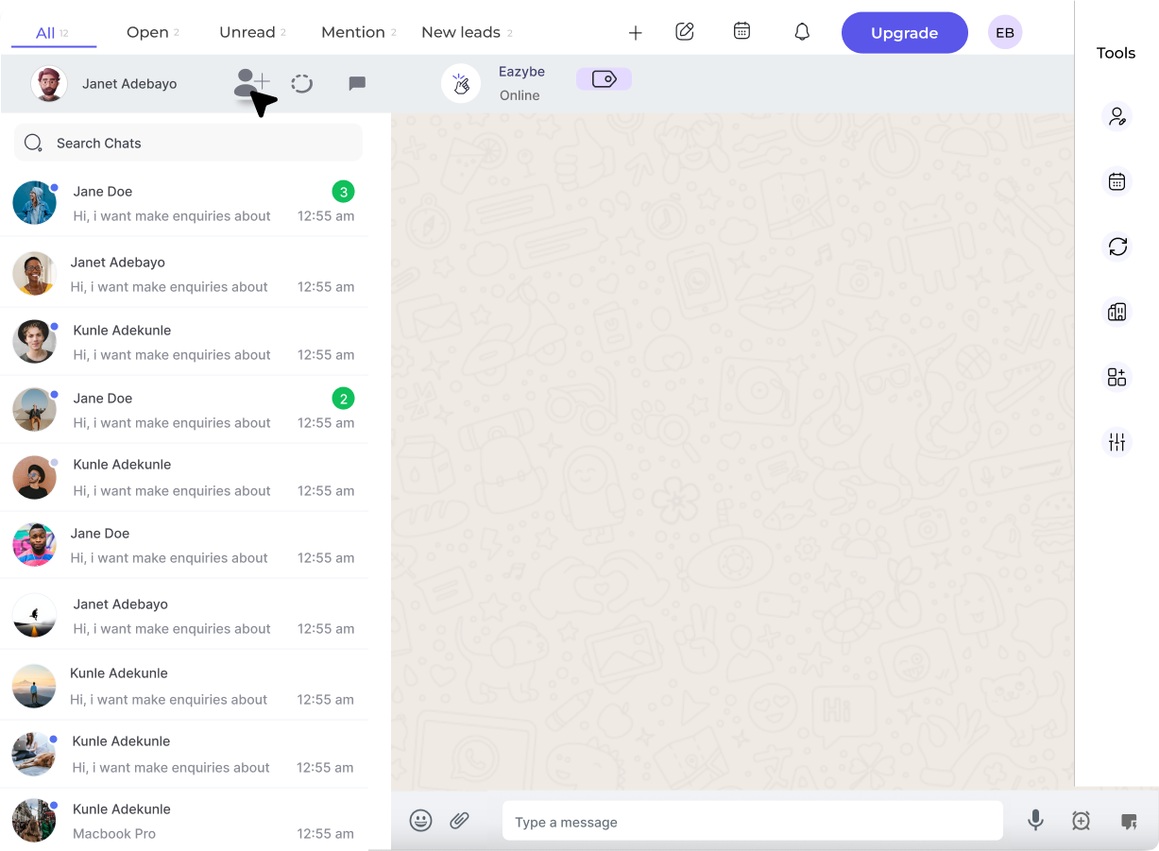The width and height of the screenshot is (1159, 851).
Task: Click inside the Search Chats field
Action: point(188,143)
